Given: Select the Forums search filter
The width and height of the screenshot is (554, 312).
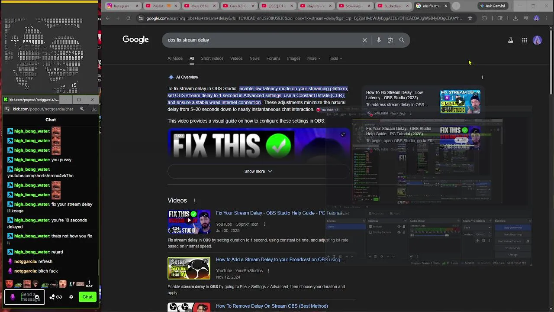Looking at the screenshot, I should click(x=273, y=58).
